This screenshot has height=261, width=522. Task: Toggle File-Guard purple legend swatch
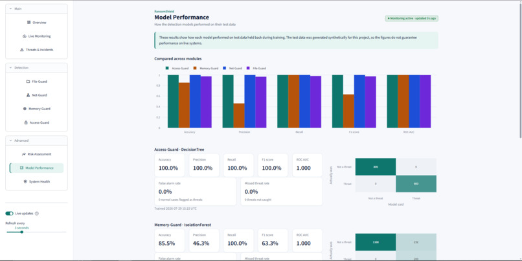point(248,68)
